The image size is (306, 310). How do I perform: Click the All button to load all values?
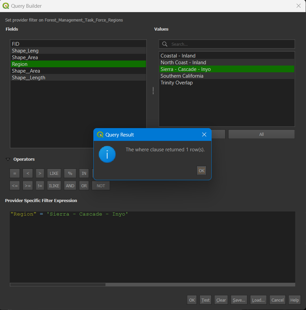click(x=261, y=134)
